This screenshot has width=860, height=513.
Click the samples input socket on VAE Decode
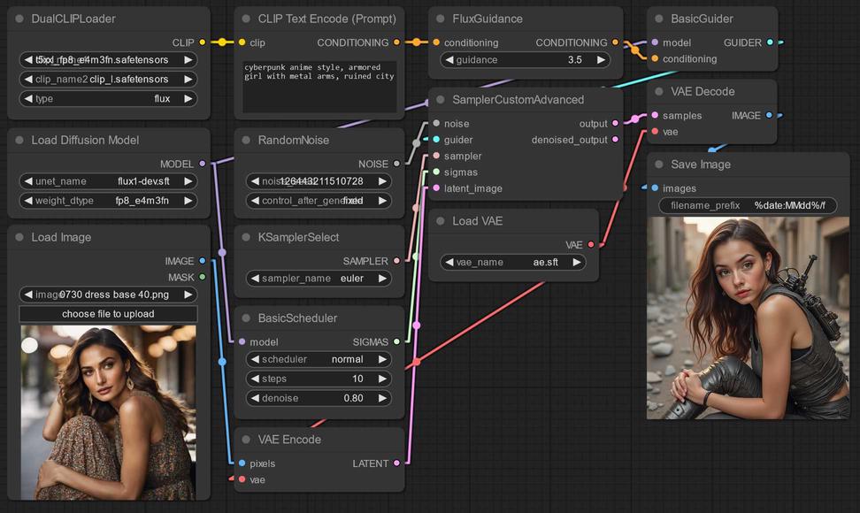point(655,115)
